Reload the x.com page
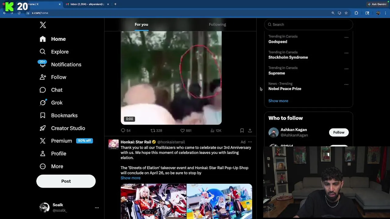The image size is (390, 219). pyautogui.click(x=19, y=13)
